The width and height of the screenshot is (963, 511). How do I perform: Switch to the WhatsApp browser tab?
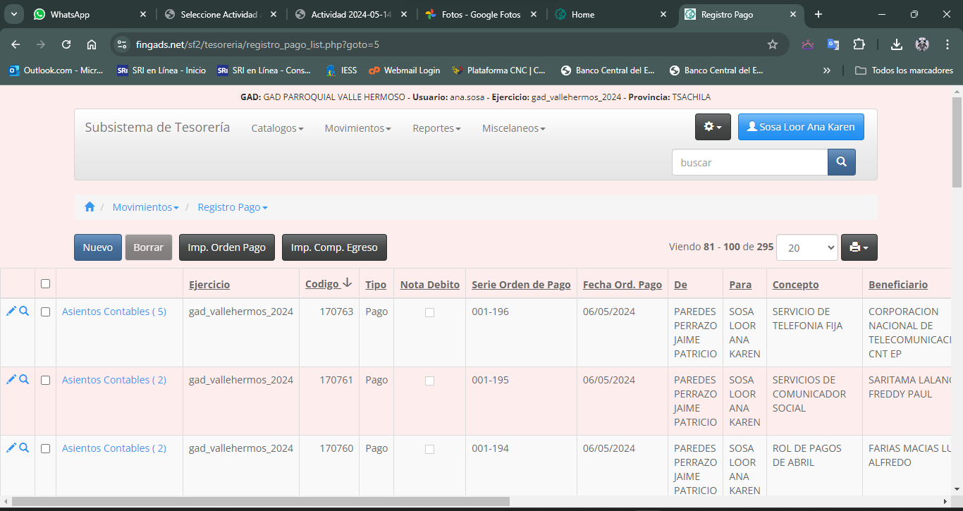tap(70, 14)
